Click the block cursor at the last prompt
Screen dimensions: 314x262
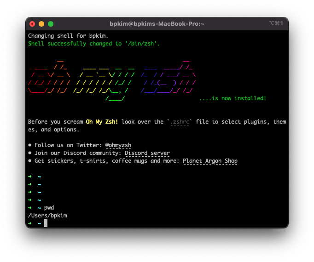coord(46,223)
